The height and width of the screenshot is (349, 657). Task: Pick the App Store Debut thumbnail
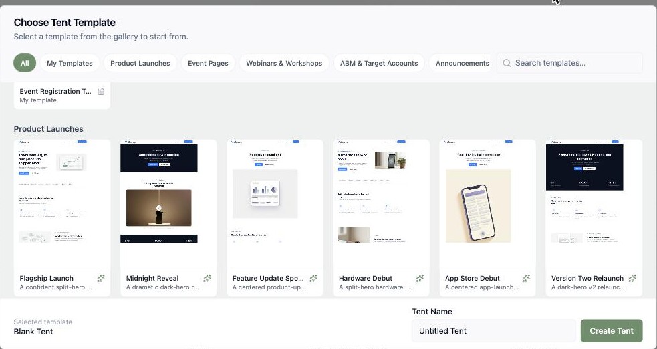point(487,204)
